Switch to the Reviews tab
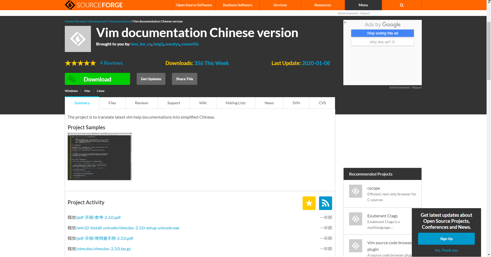This screenshot has height=257, width=491. pyautogui.click(x=142, y=103)
